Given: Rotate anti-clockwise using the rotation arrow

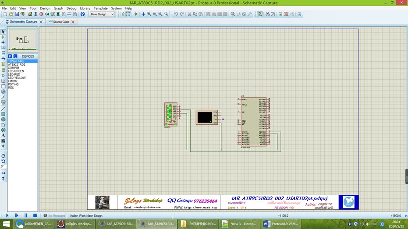Looking at the screenshot, I should coord(3,161).
